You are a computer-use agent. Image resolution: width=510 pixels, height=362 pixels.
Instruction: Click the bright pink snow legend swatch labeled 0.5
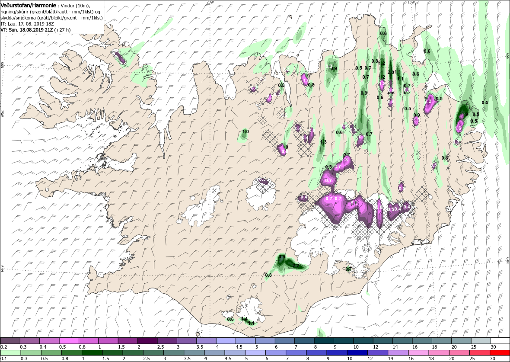point(69,340)
